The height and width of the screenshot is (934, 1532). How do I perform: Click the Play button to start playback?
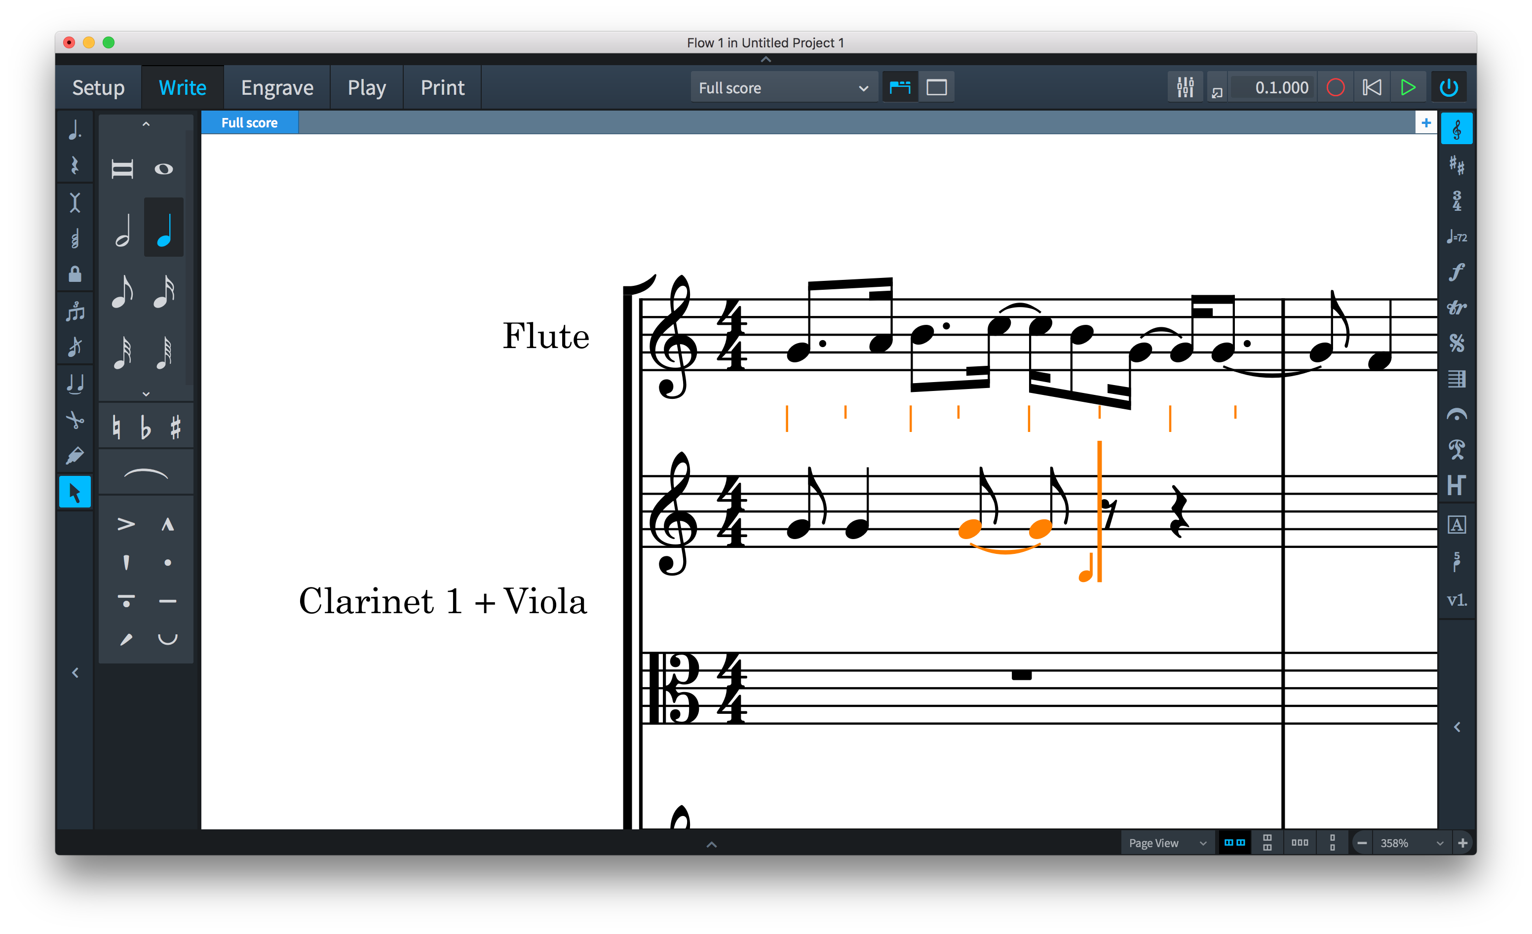(x=1407, y=86)
